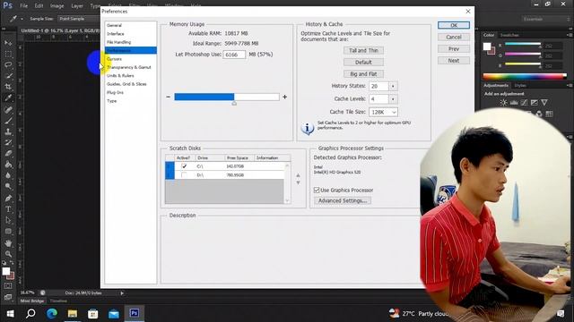Open Windows Start menu
Screen dimensions: 574x322
click(10, 313)
